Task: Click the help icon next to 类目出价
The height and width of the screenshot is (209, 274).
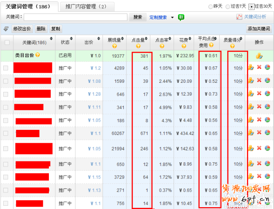Action: tap(37, 55)
